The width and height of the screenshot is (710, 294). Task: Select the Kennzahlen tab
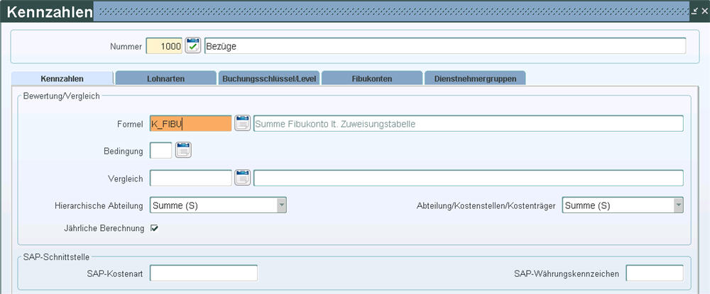62,78
